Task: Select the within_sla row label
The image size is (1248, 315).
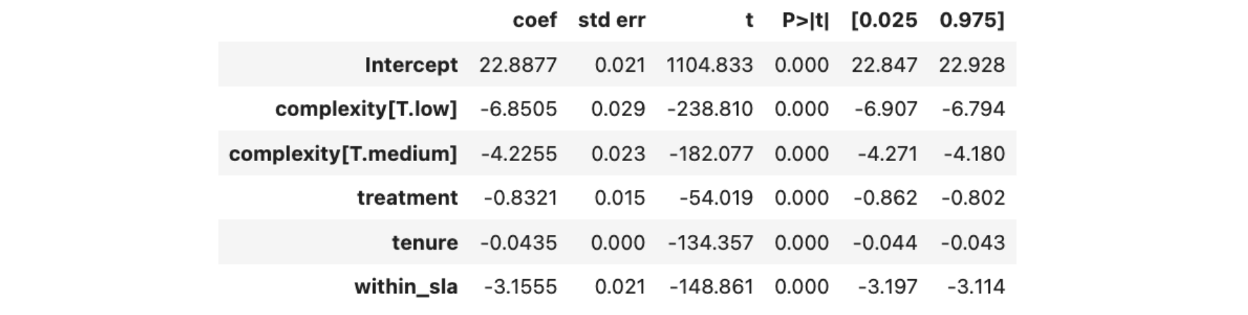Action: coord(405,287)
